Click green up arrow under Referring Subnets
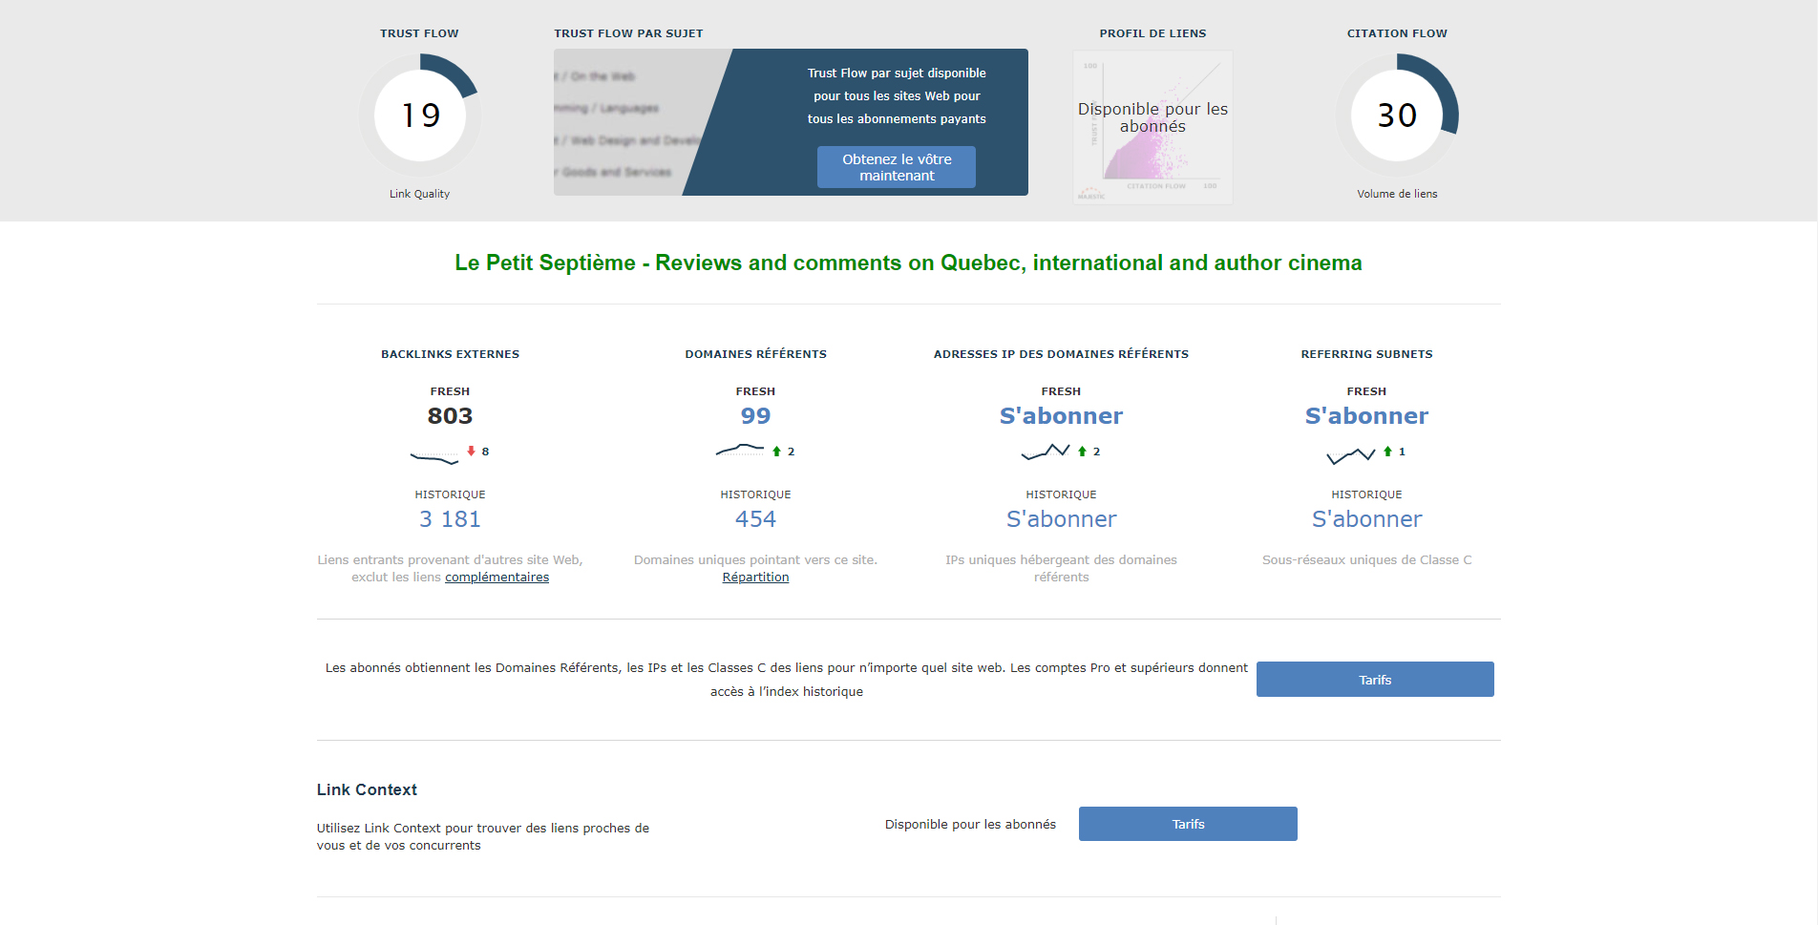 1387,452
